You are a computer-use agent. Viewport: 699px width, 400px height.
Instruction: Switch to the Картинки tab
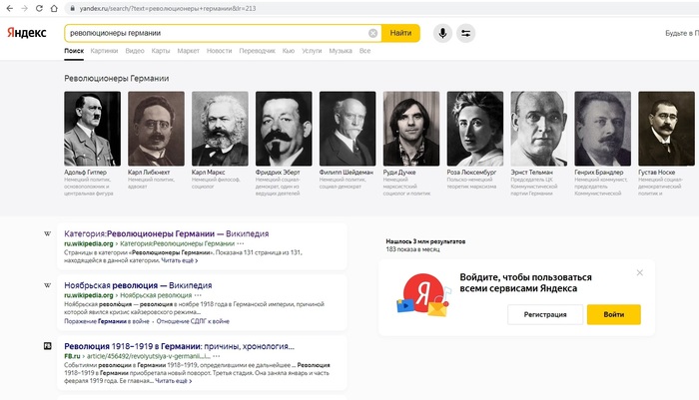[x=104, y=51]
